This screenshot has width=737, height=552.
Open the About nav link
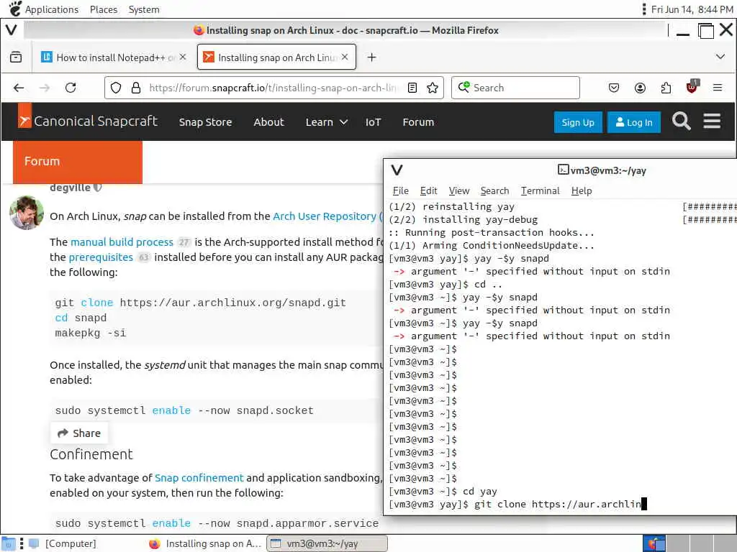269,122
